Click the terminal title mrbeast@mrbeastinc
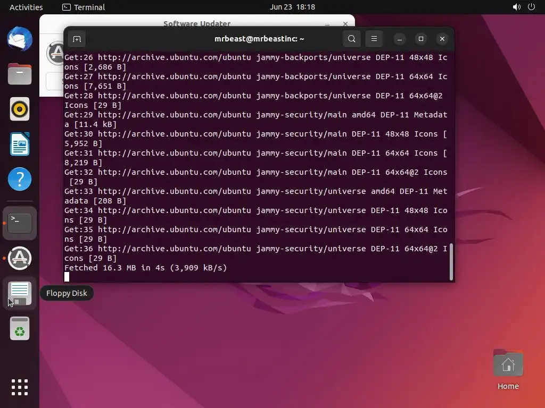This screenshot has width=545, height=408. point(259,39)
